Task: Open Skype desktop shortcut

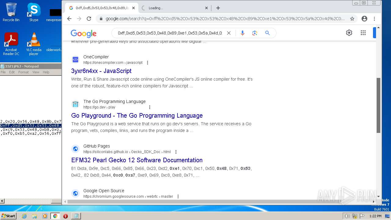Action: pyautogui.click(x=34, y=12)
